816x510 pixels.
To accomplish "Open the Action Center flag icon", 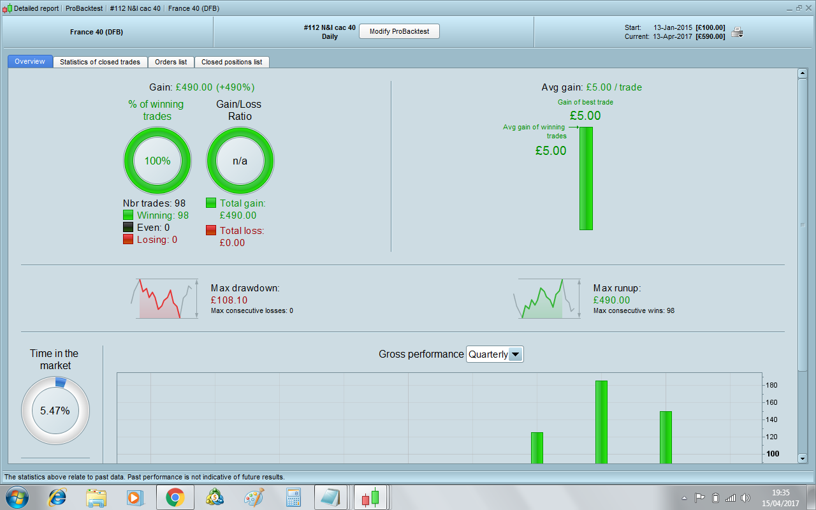I will (x=699, y=498).
